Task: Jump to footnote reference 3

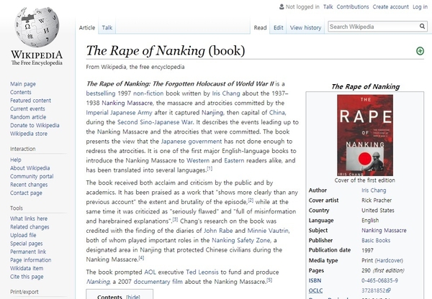Action: click(x=175, y=219)
